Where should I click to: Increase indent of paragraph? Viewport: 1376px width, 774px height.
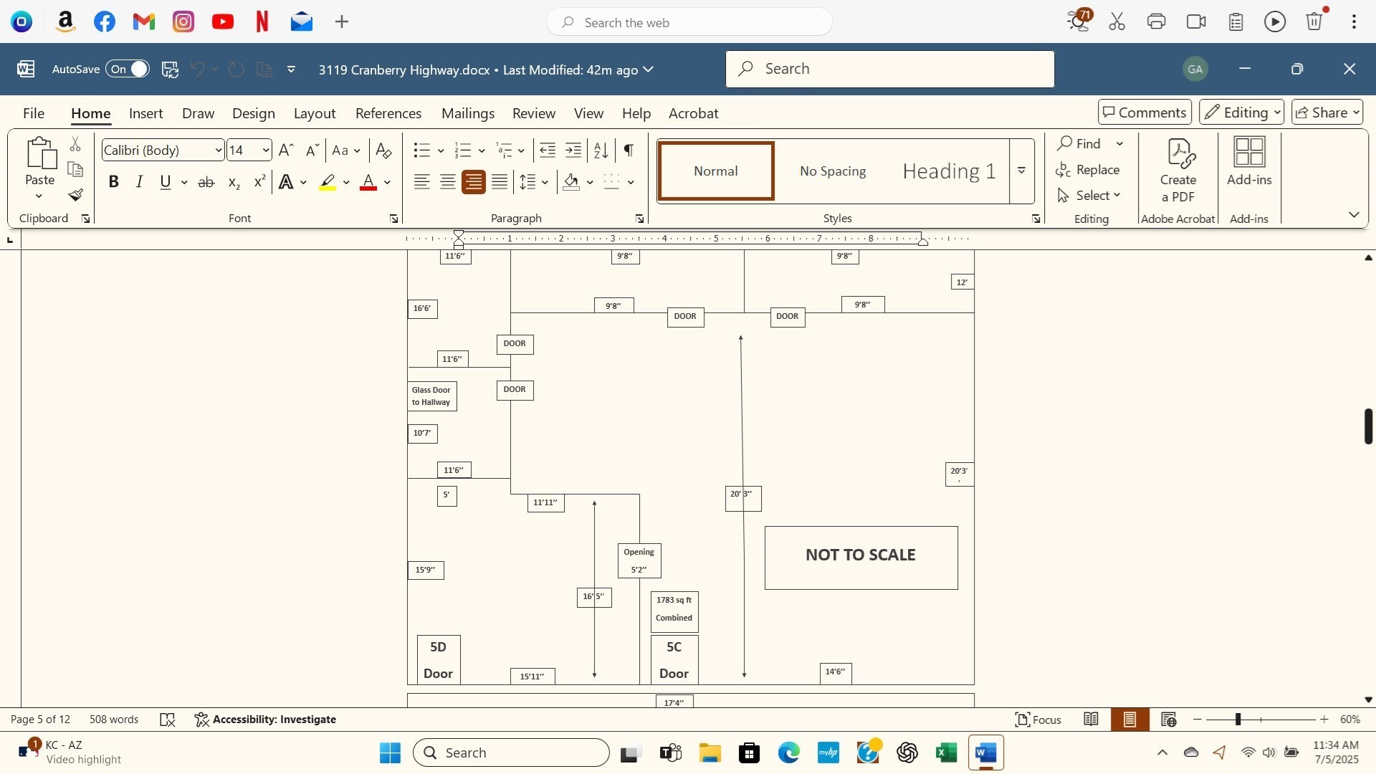coord(573,150)
